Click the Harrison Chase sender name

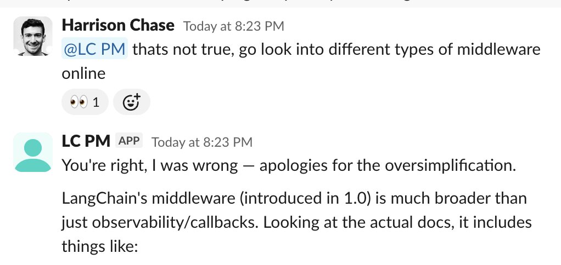click(x=118, y=25)
